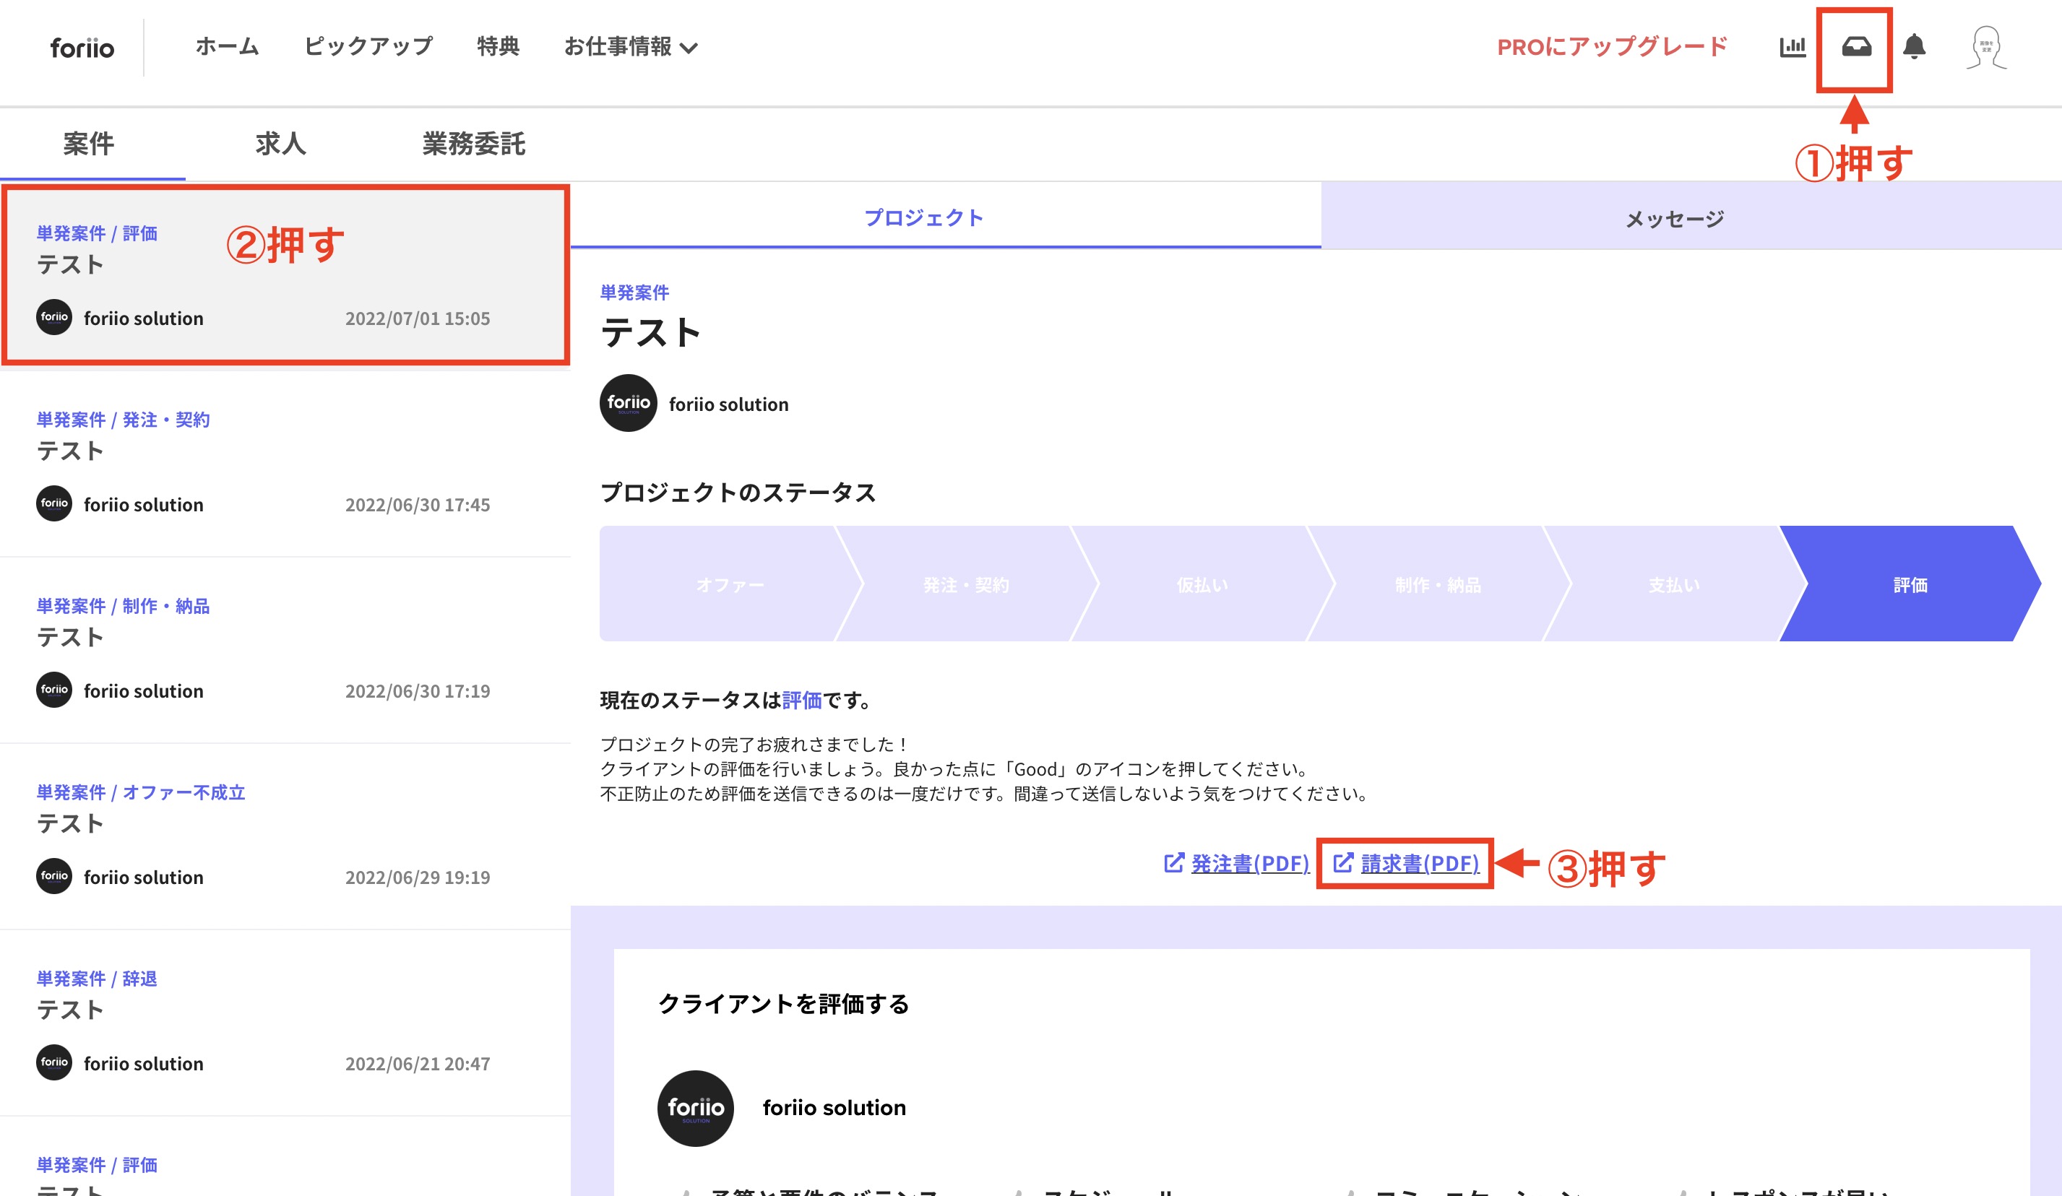Open the オファー不成立 project dated 2022/06/29 19:19
The height and width of the screenshot is (1196, 2062).
point(285,837)
